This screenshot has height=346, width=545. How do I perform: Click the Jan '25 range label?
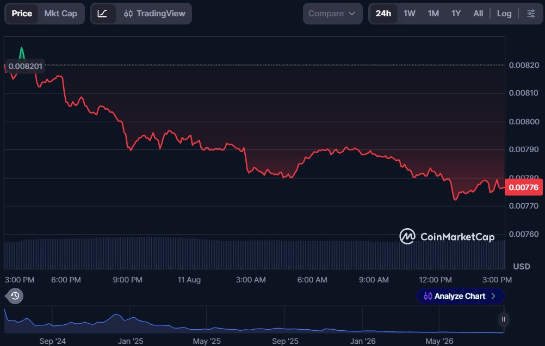pyautogui.click(x=131, y=341)
